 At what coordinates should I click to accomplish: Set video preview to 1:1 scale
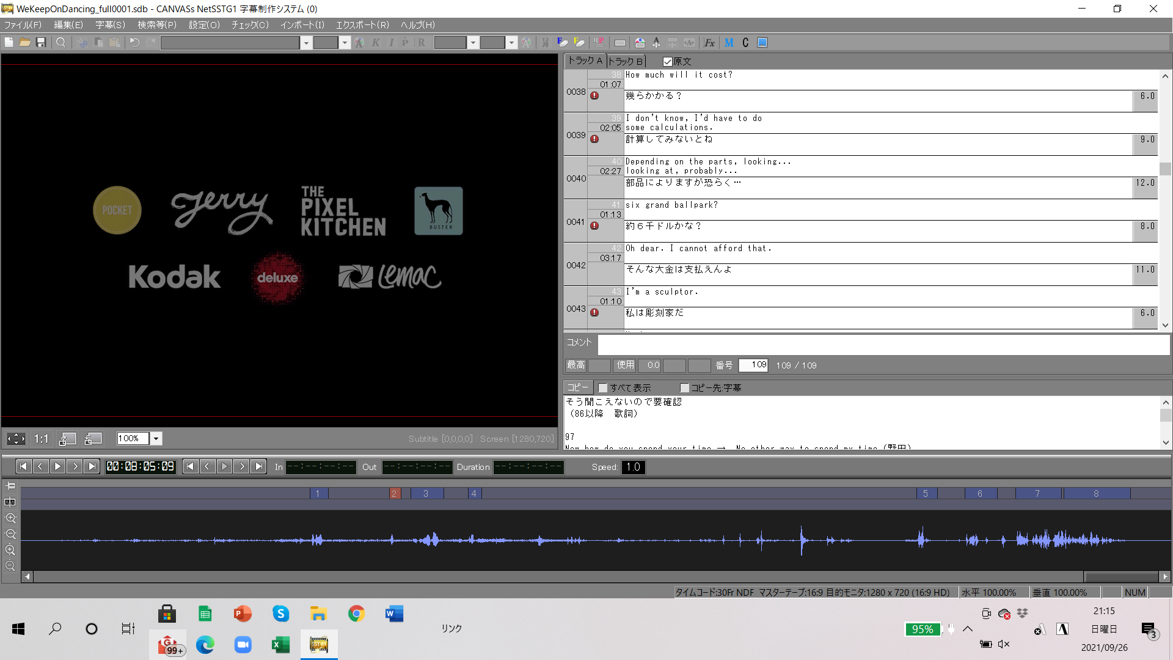click(41, 439)
